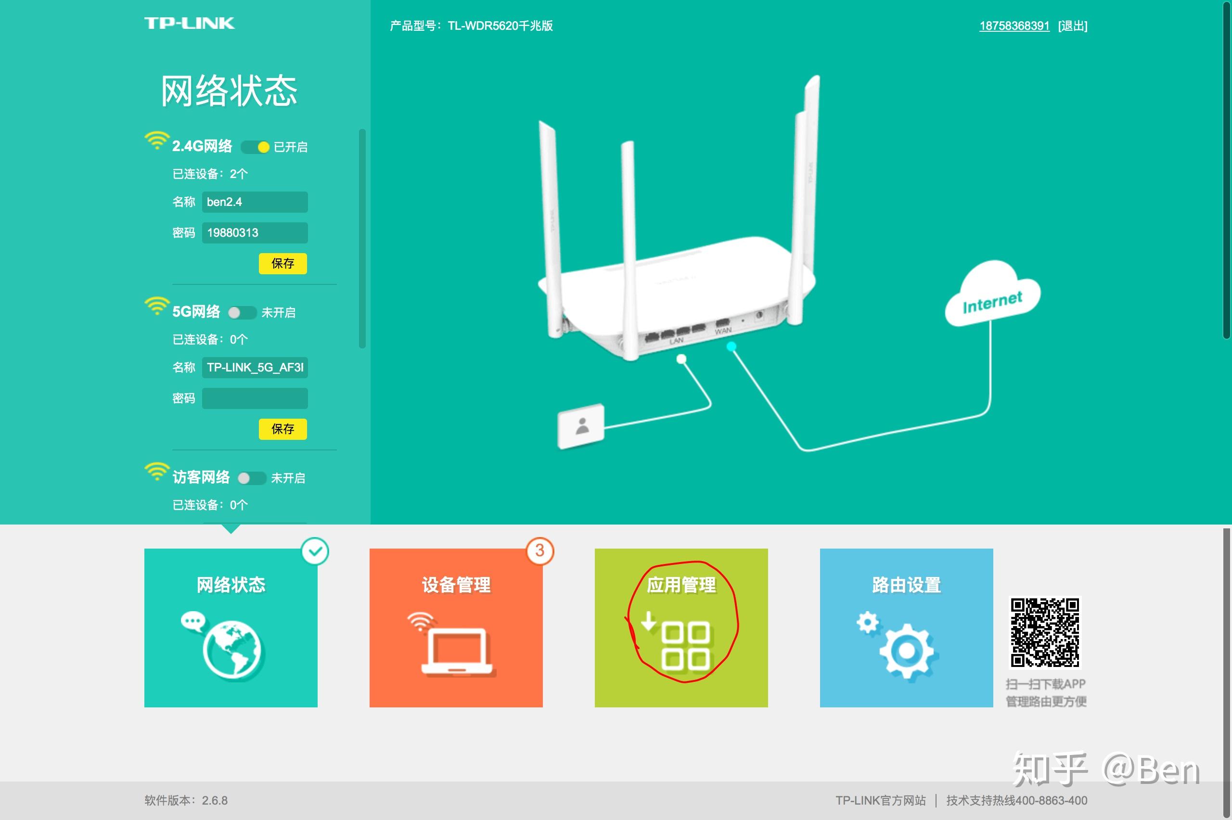Click the page scrollbar on right edge
Viewport: 1232px width, 820px height.
(x=1227, y=170)
